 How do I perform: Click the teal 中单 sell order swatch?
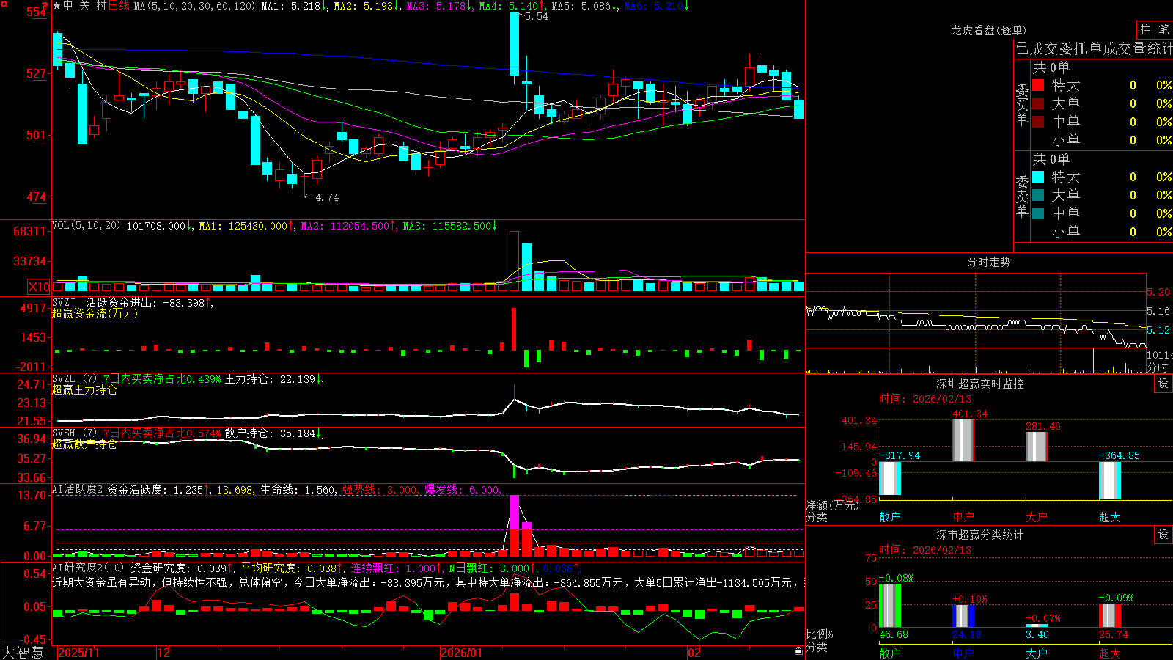tap(1038, 213)
